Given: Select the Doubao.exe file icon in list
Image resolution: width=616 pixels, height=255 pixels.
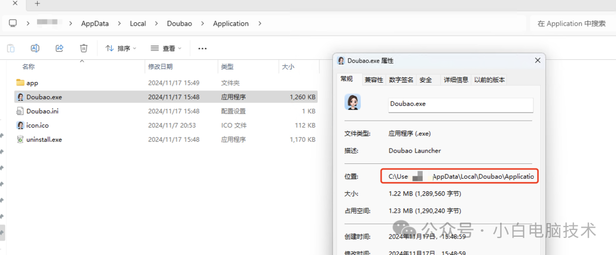Looking at the screenshot, I should [21, 97].
